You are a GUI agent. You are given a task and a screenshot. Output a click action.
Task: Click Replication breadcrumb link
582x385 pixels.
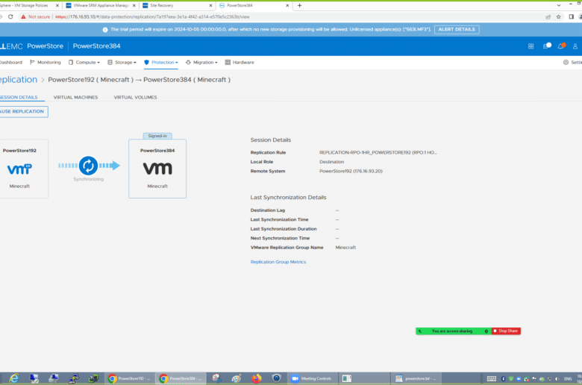pos(18,80)
